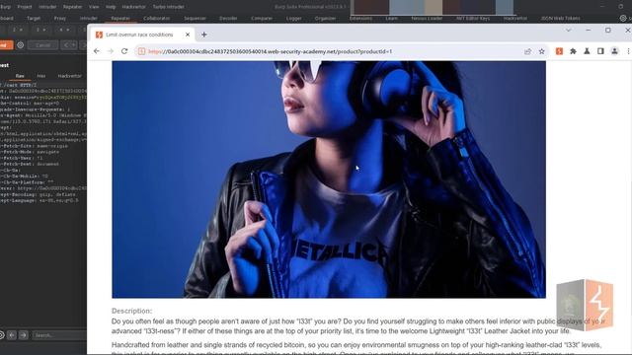The image size is (632, 355).
Task: Switch to Burp's Extensions tab
Action: [360, 18]
